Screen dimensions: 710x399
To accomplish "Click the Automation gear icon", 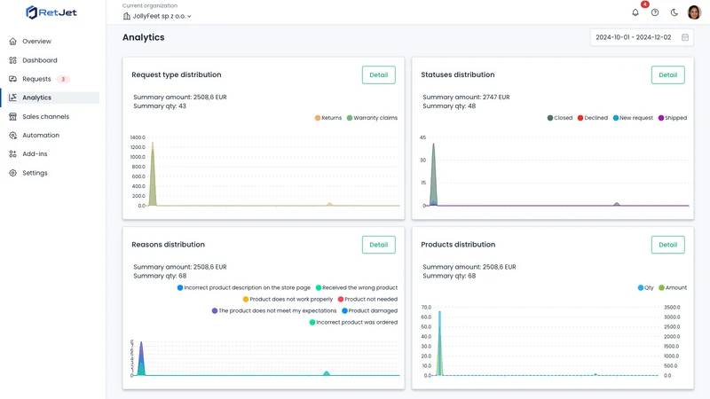I will pyautogui.click(x=12, y=136).
